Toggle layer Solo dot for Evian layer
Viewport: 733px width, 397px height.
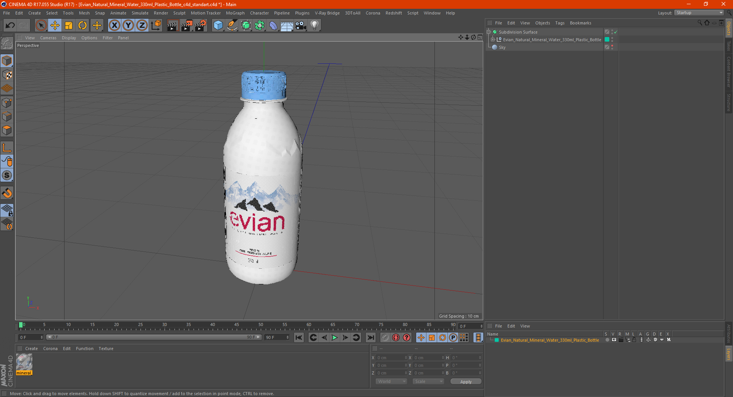pyautogui.click(x=607, y=340)
